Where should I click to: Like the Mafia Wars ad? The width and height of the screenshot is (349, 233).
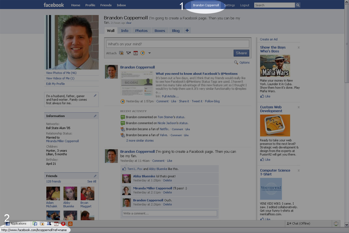point(265,96)
